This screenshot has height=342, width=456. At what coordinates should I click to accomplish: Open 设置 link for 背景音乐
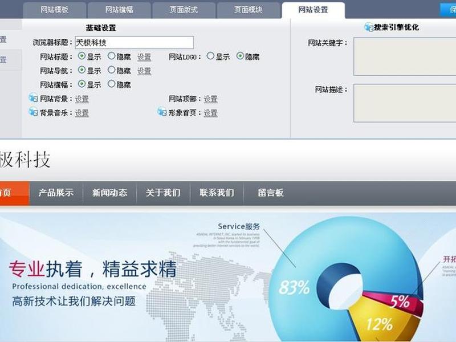coord(82,113)
